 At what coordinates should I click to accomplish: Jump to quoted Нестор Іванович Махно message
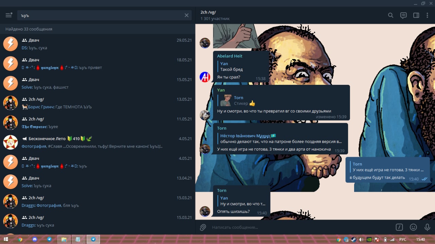pos(281,139)
